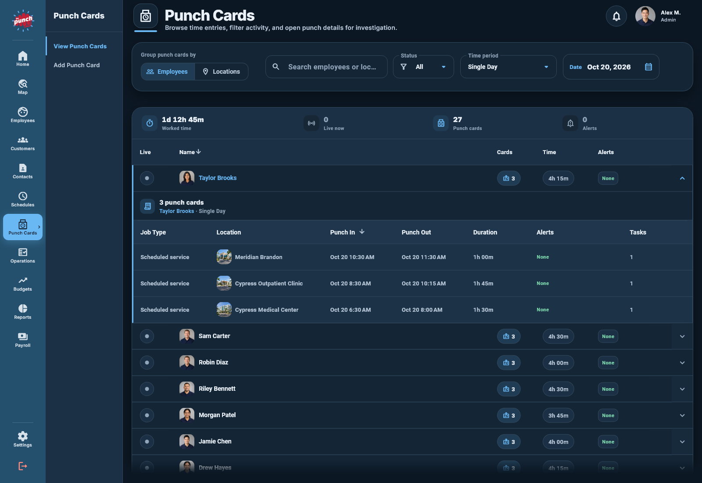The image size is (702, 483).
Task: Open the Home section in sidebar
Action: tap(23, 59)
